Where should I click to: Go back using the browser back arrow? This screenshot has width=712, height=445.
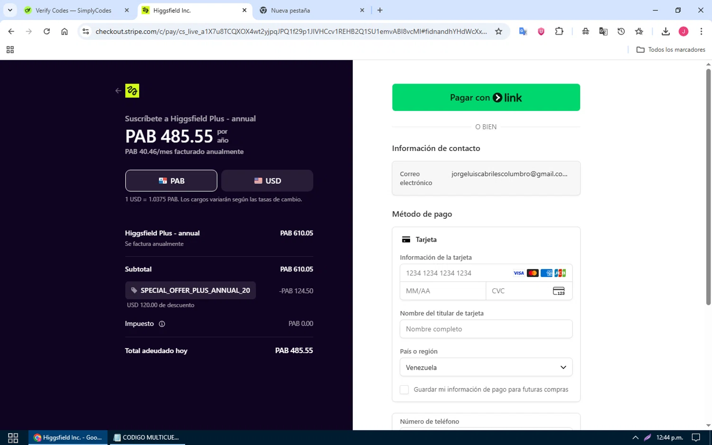[11, 31]
